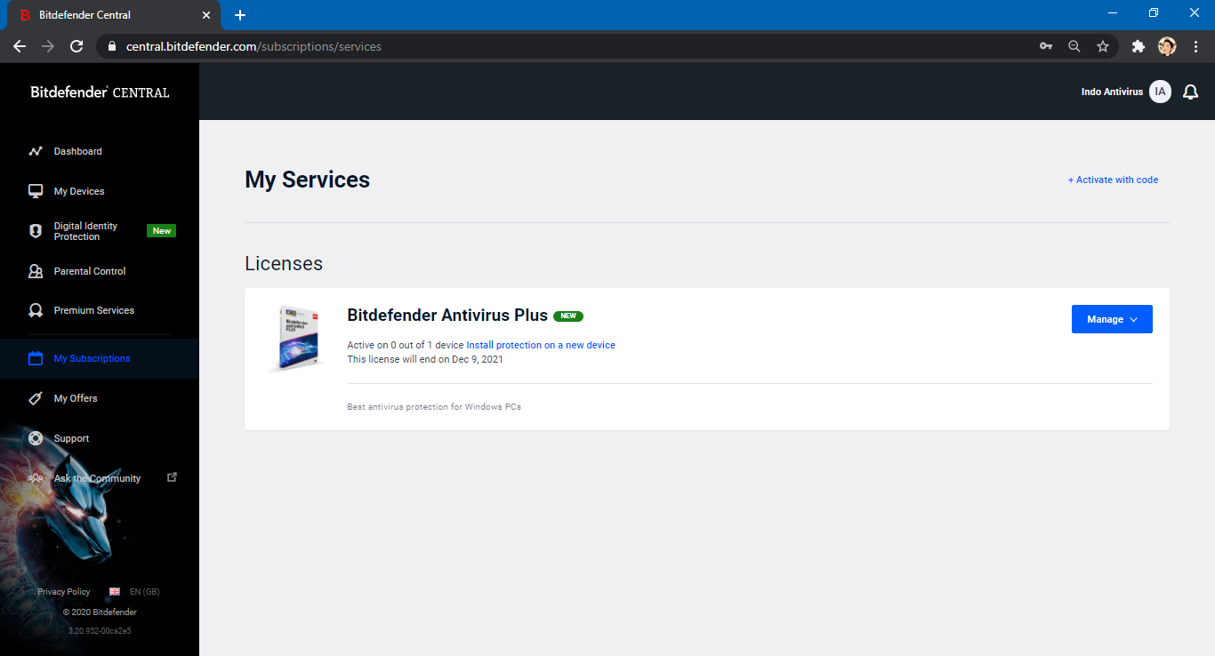Open the Chrome three-dot menu

1195,46
